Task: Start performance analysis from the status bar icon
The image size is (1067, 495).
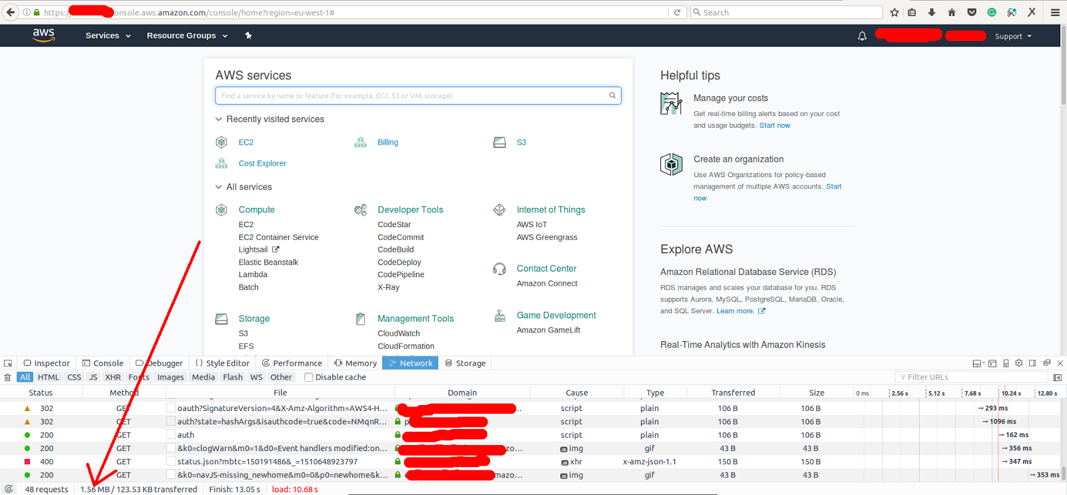Action: click(9, 489)
